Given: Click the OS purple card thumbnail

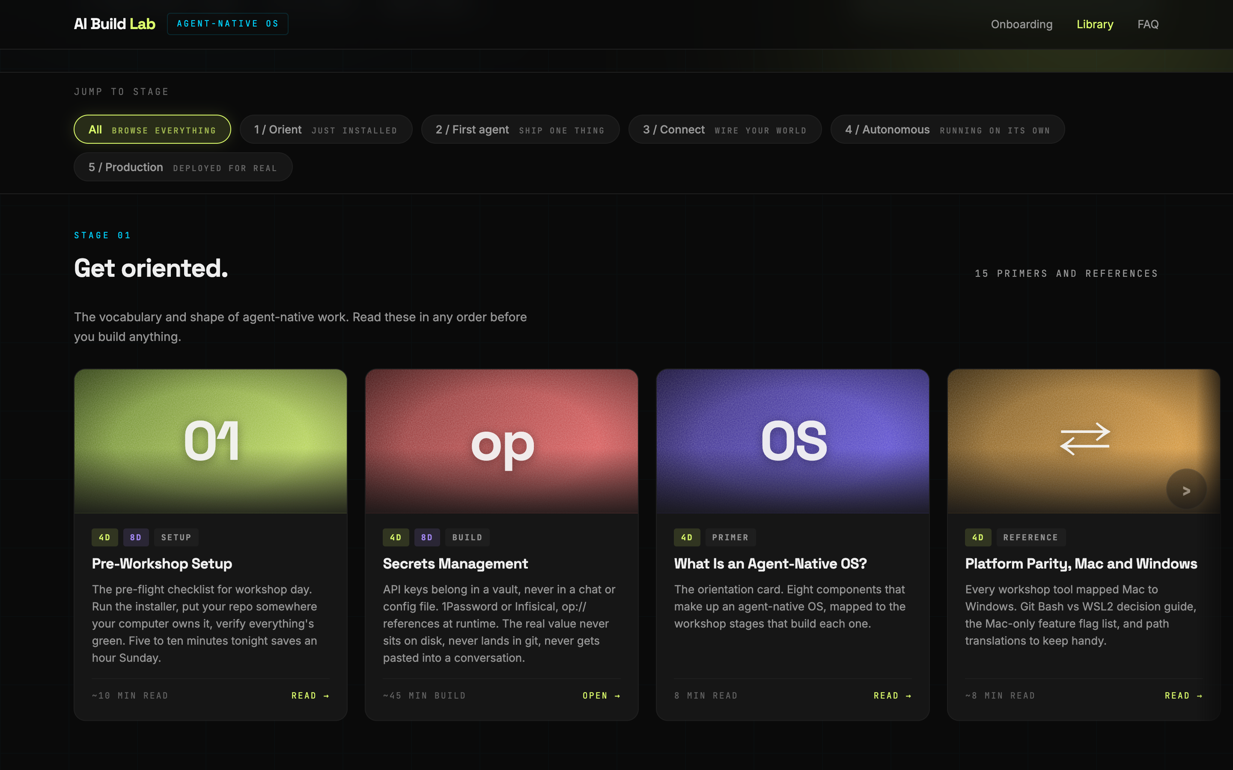Looking at the screenshot, I should coord(793,441).
